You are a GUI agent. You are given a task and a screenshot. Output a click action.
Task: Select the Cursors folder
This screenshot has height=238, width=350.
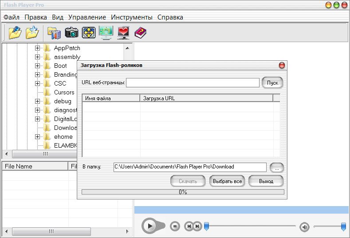point(64,92)
